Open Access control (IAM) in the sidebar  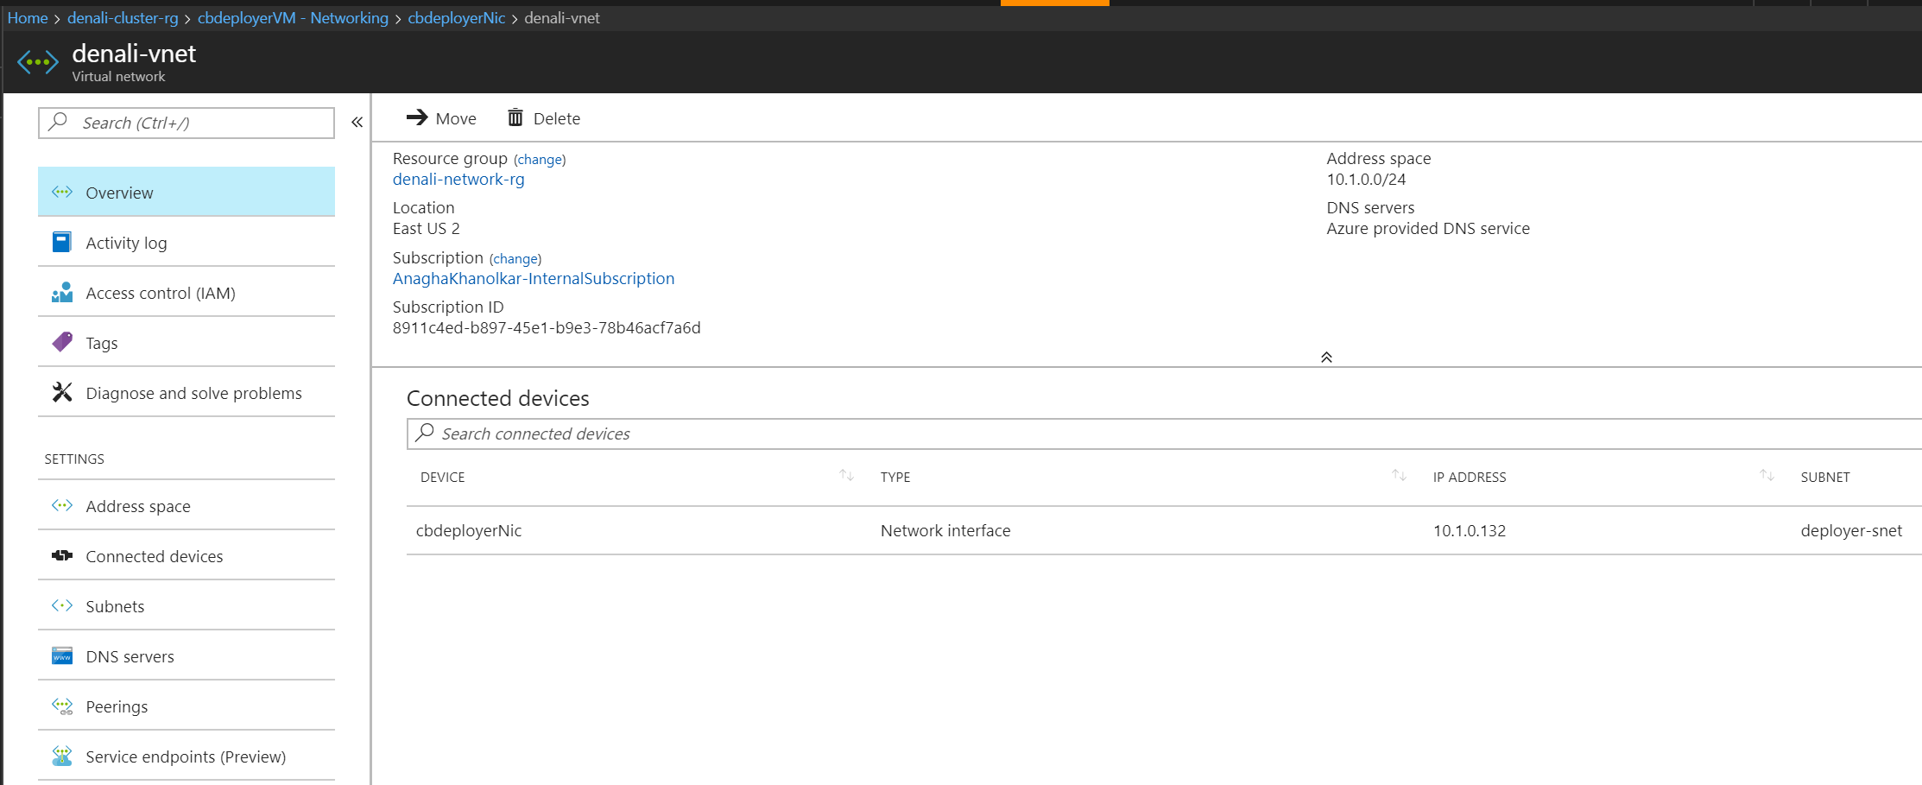(x=187, y=292)
